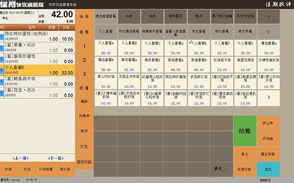Image resolution: width=294 pixels, height=183 pixels.
Task: Add 沙律炸猪扒饭 priced 10.00
Action: pyautogui.click(x=269, y=65)
